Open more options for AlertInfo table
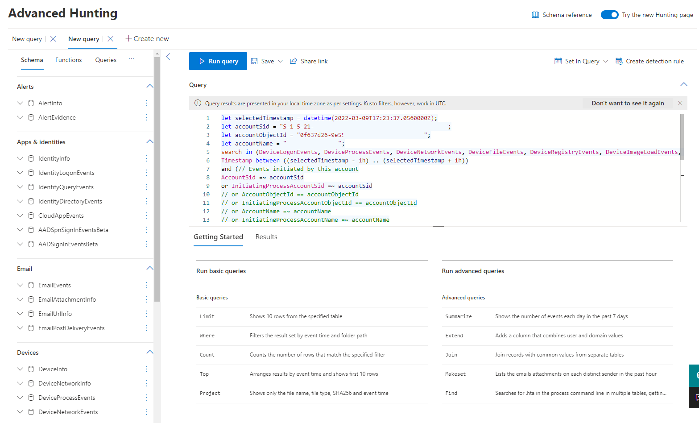The height and width of the screenshot is (423, 699). tap(146, 103)
